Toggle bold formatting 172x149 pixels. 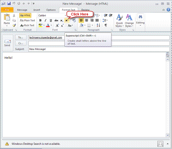(40, 20)
